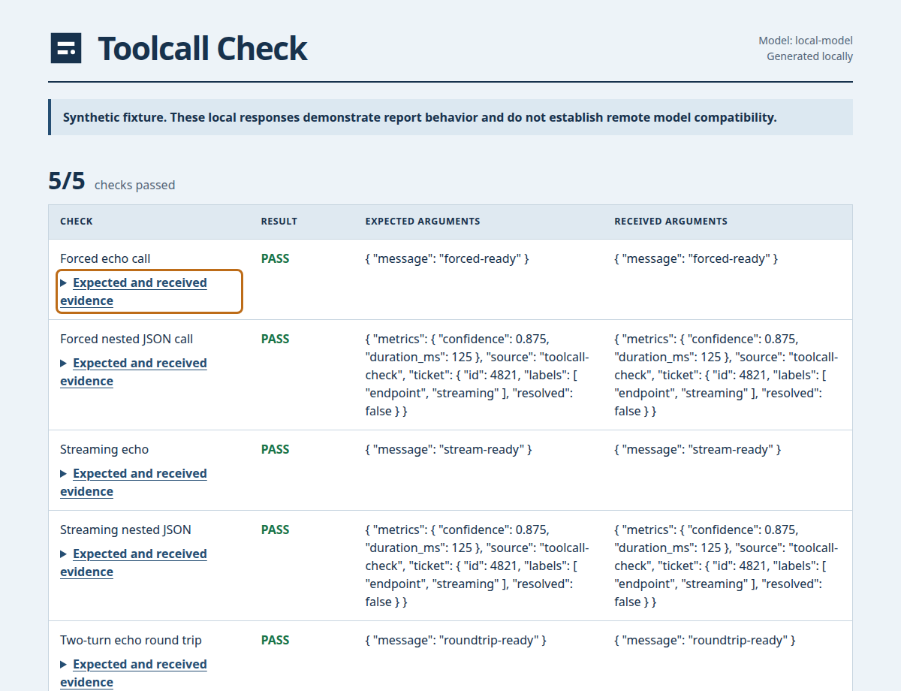Click the 'Forced nested JSON call' check name
901x691 pixels.
pos(126,339)
